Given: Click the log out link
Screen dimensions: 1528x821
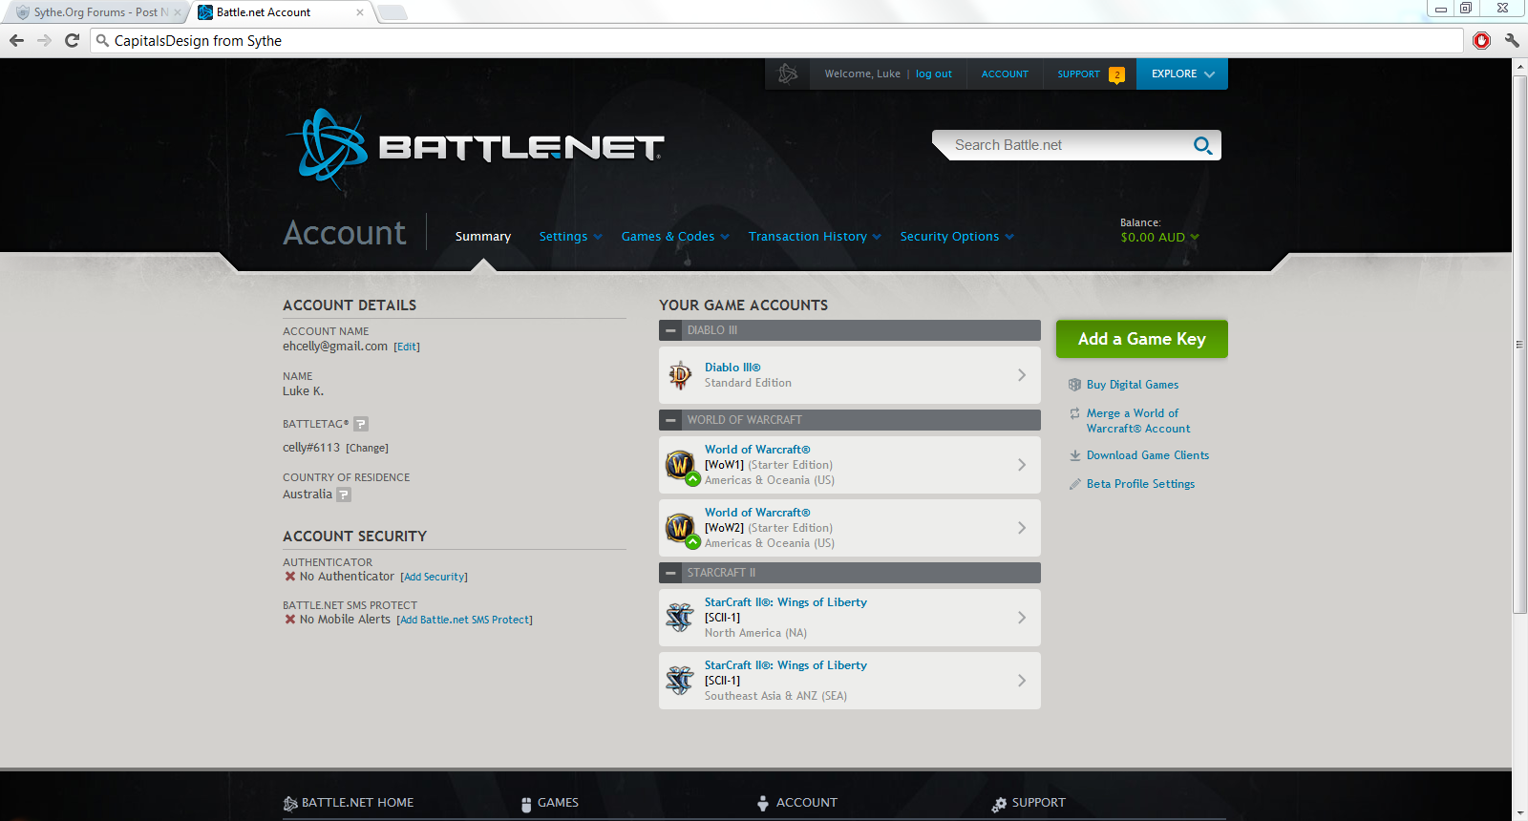Looking at the screenshot, I should (934, 74).
